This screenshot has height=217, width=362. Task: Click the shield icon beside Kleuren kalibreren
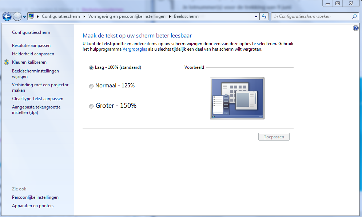(7, 62)
